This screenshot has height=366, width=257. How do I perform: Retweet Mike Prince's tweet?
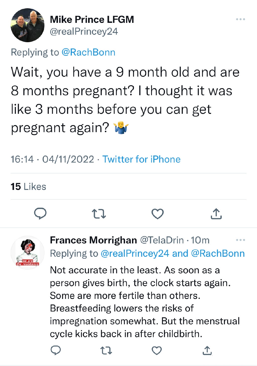pyautogui.click(x=99, y=214)
